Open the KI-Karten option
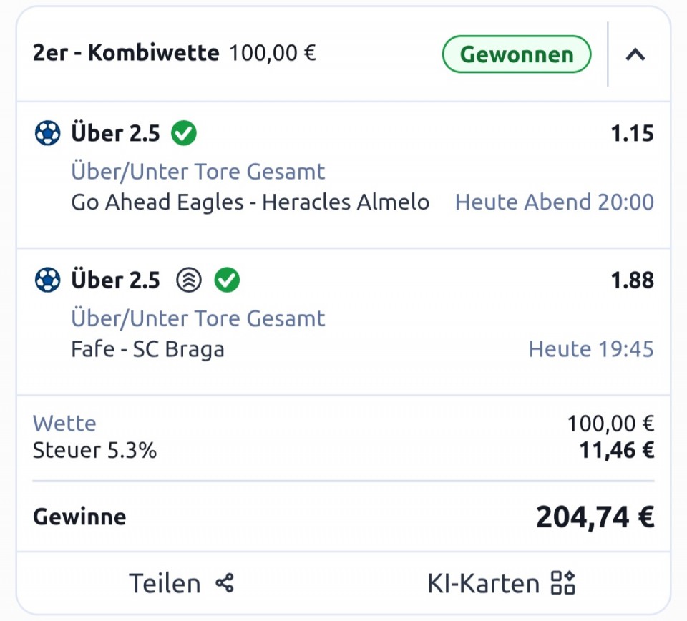 point(483,584)
